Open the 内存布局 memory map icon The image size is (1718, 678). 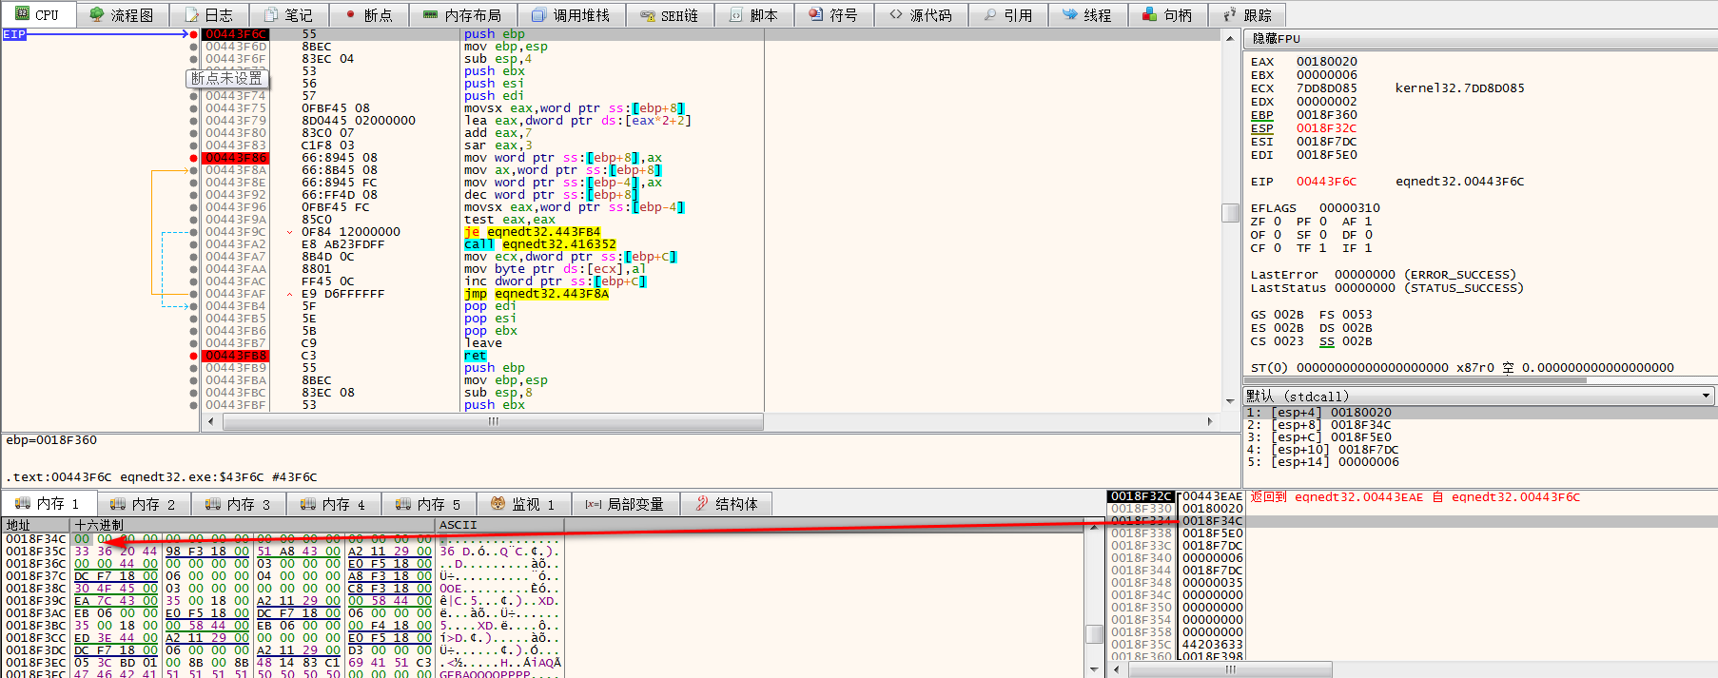coord(431,14)
